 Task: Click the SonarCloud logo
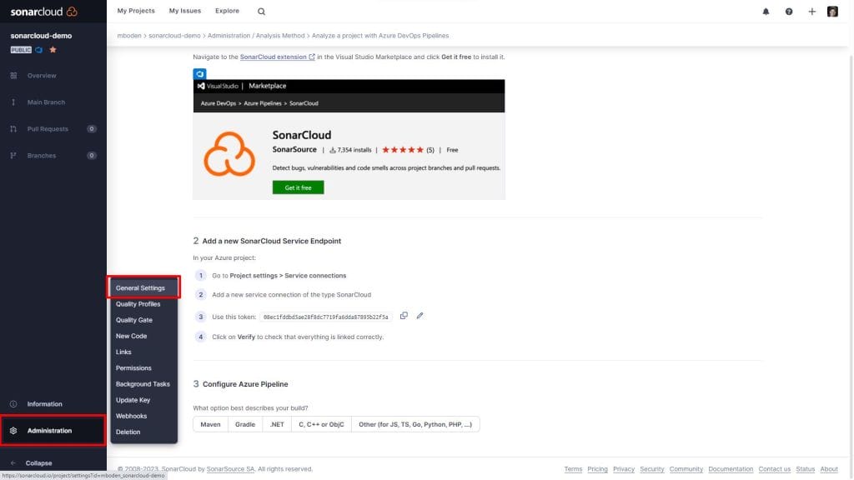[x=43, y=12]
